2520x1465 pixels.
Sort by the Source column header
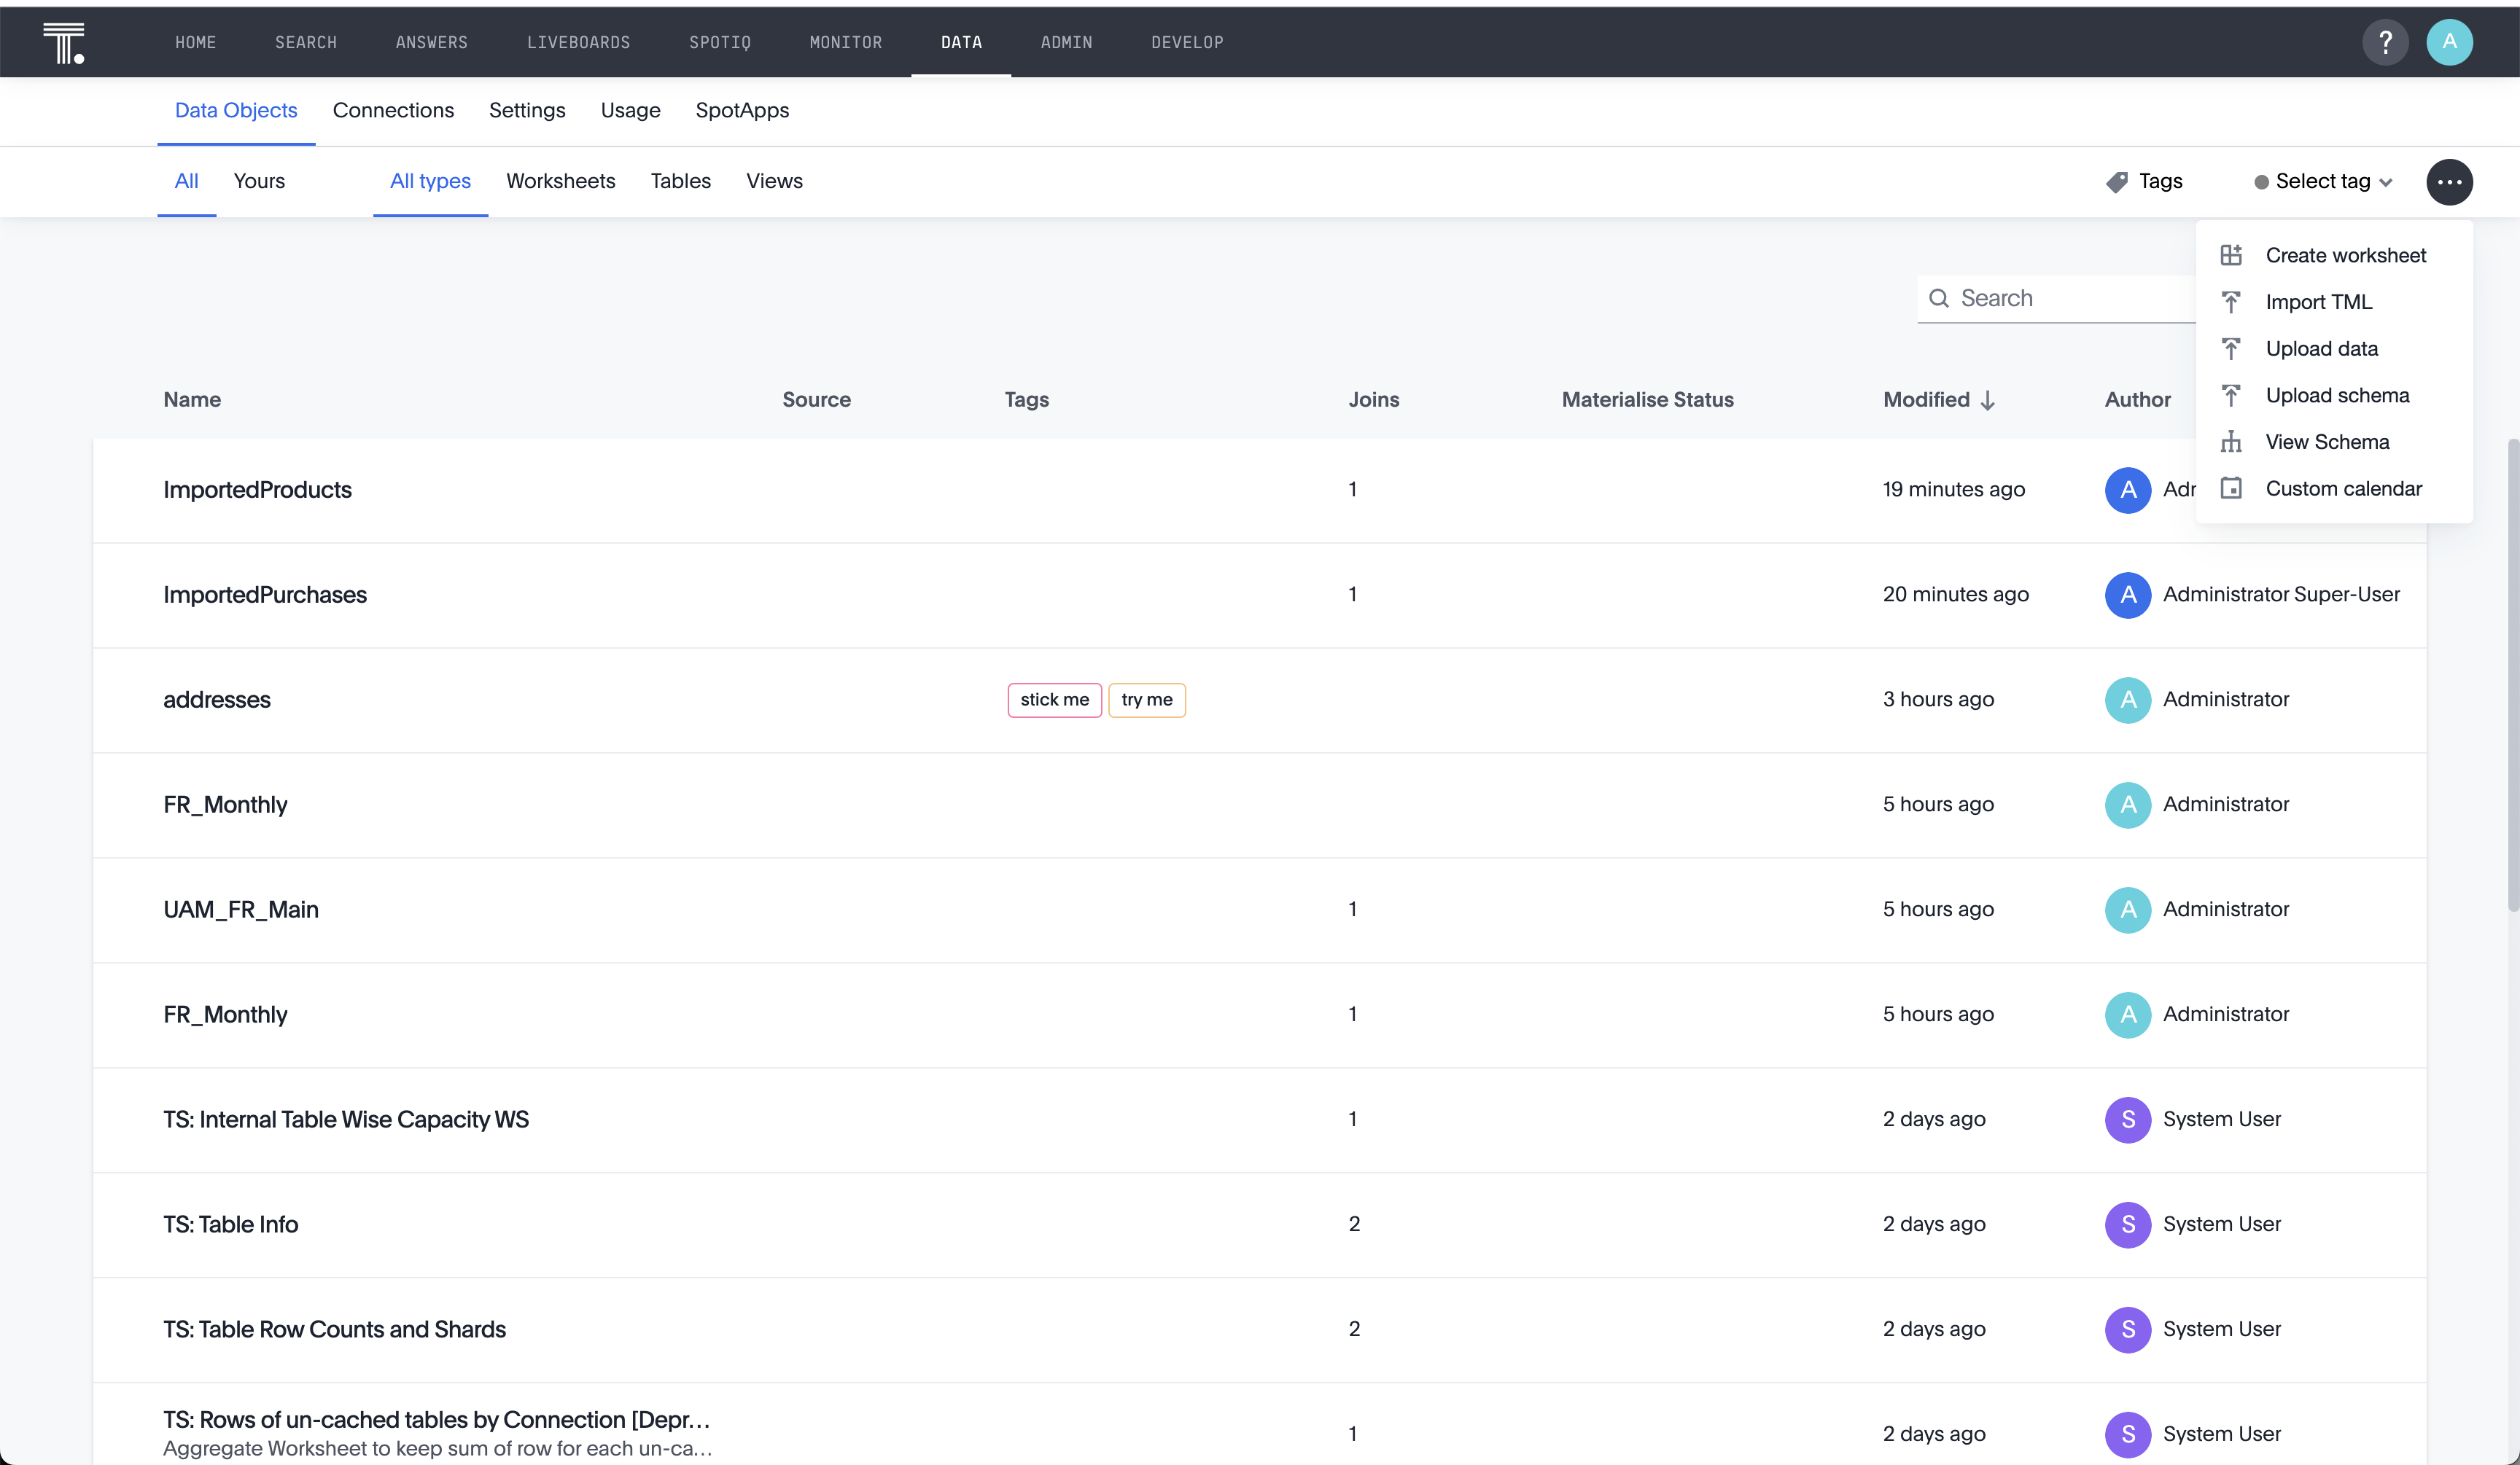tap(816, 399)
